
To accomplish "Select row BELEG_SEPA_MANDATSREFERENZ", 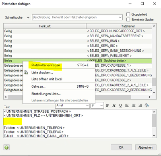I will [x=78, y=36].
